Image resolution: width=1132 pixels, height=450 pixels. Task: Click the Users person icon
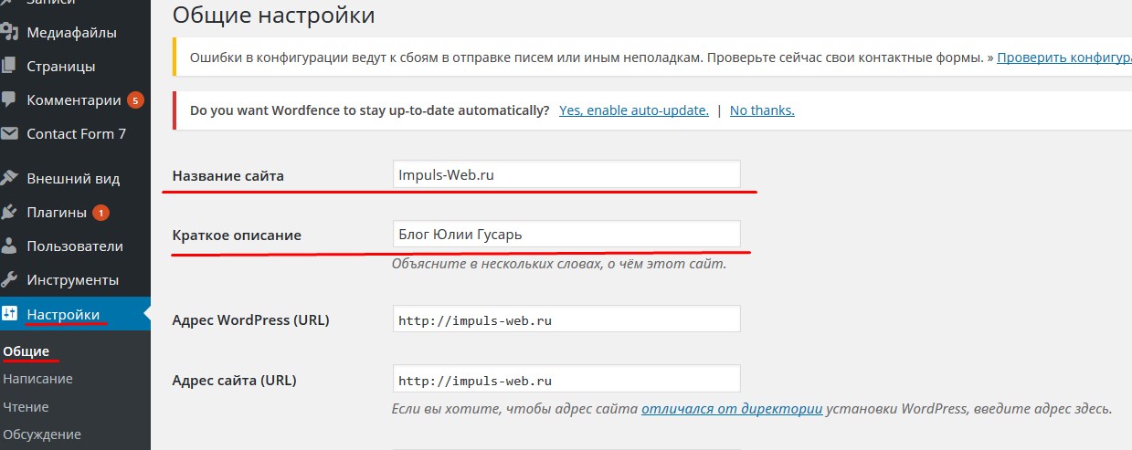(9, 246)
